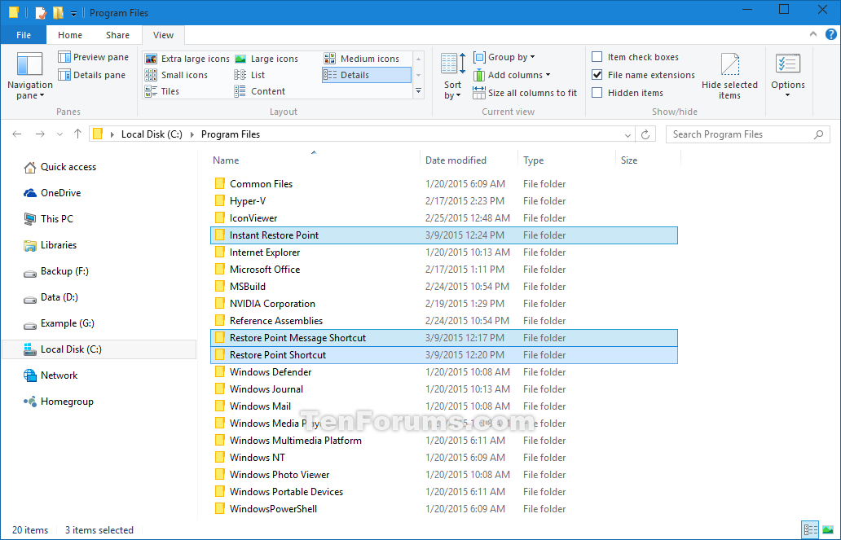Select the WindowsPowerShell folder

coord(444,509)
